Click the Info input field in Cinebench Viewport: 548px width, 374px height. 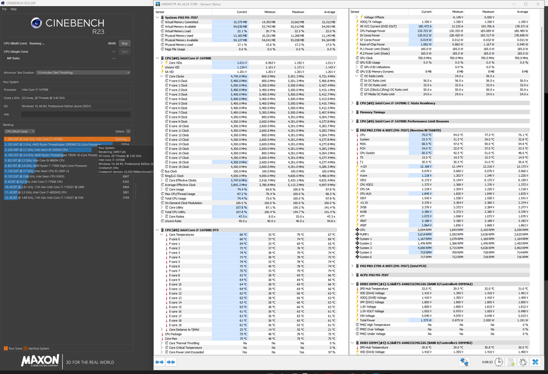coord(76,114)
